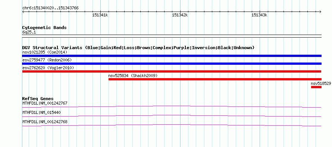Click the MTHFD1L|NM_001242767 gene label
Viewport: 332px width, 147px height.
[x=45, y=103]
